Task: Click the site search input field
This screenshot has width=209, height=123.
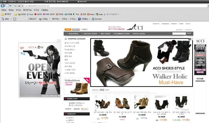Action: [x=179, y=34]
